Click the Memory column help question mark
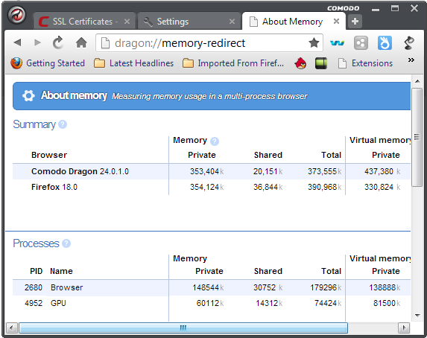The width and height of the screenshot is (427, 338). coord(215,141)
